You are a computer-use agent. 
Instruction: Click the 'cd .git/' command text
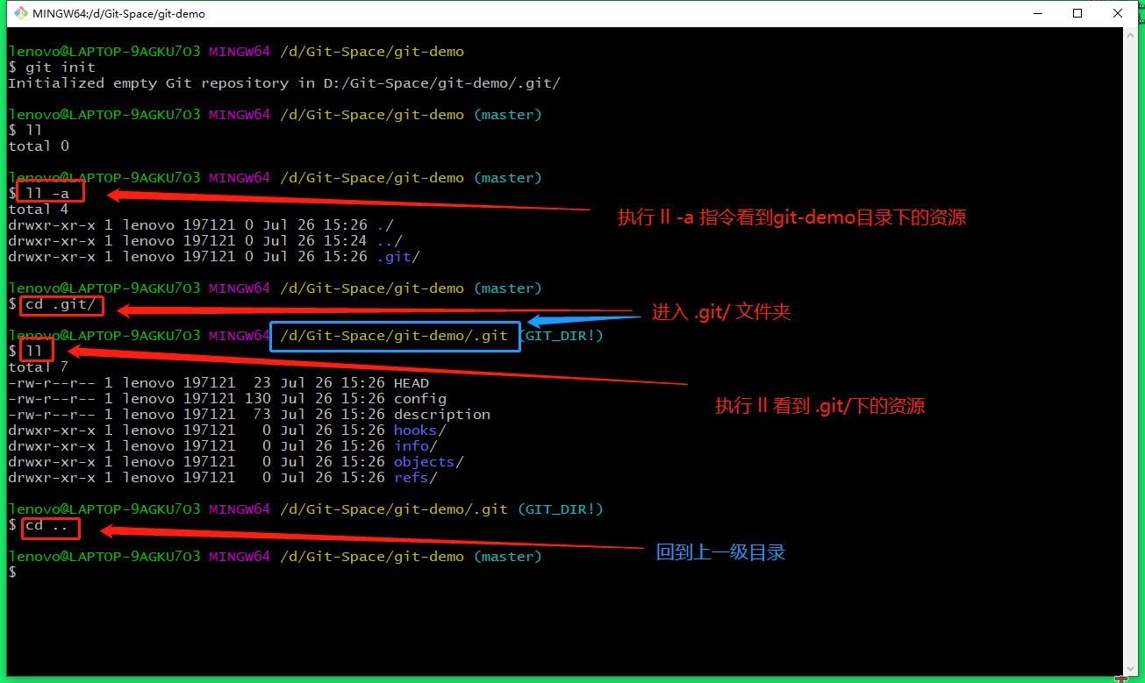61,304
